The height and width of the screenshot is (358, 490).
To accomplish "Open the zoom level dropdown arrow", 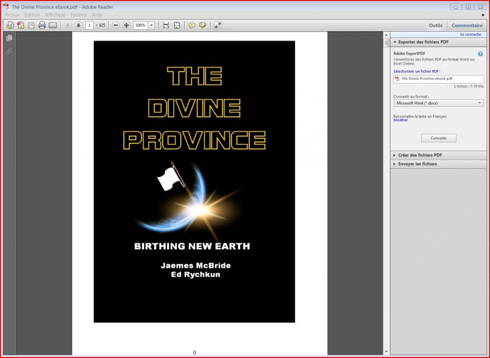I will pos(152,25).
